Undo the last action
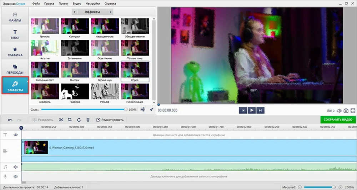Screen dimensions: 357x190 (10, 120)
